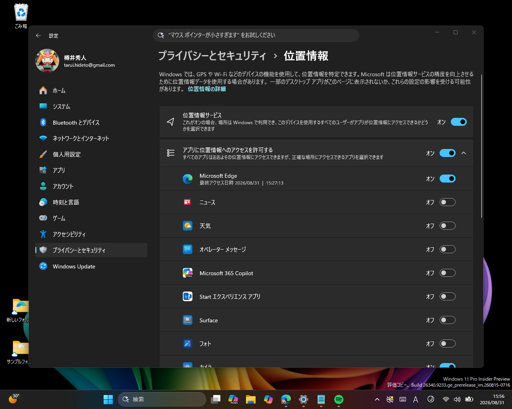This screenshot has height=409, width=512.
Task: Click the Start エクスペリエンス アプリ icon
Action: click(188, 296)
